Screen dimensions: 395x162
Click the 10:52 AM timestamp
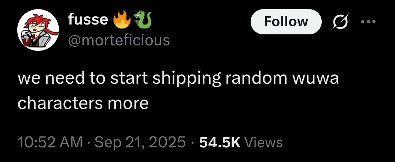pyautogui.click(x=50, y=142)
